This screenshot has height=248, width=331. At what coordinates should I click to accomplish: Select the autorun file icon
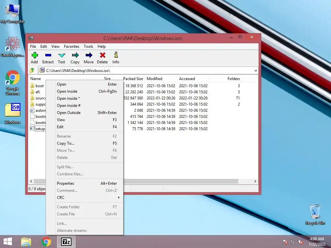[x=32, y=110]
